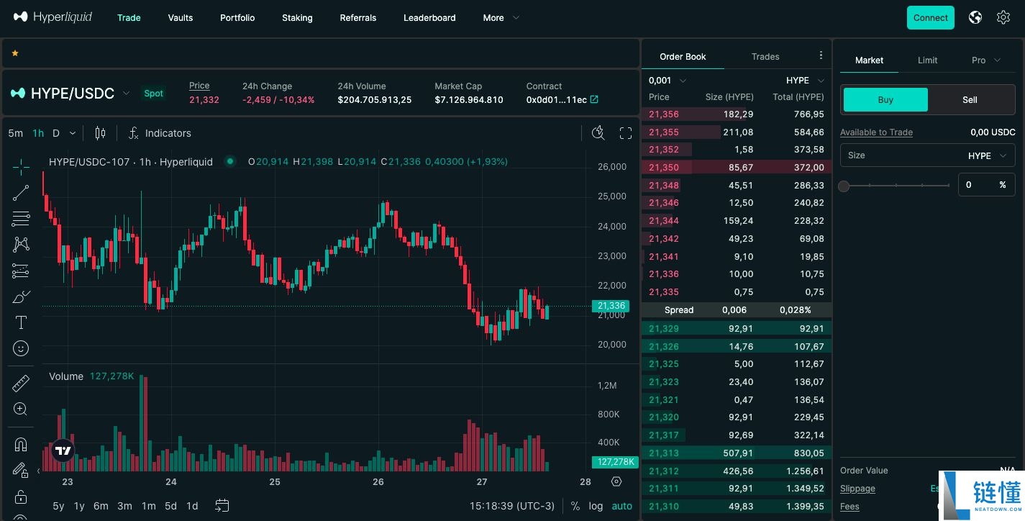Viewport: 1025px width, 521px height.
Task: Open the Leaderboard page
Action: [429, 18]
